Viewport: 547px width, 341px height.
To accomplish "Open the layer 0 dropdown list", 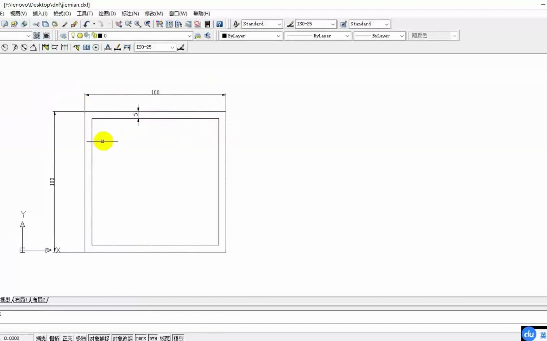I will tap(130, 36).
